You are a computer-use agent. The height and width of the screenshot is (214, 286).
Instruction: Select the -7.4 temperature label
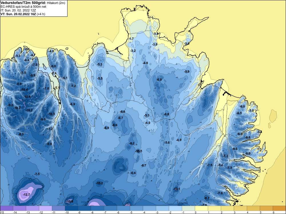pyautogui.click(x=220, y=165)
